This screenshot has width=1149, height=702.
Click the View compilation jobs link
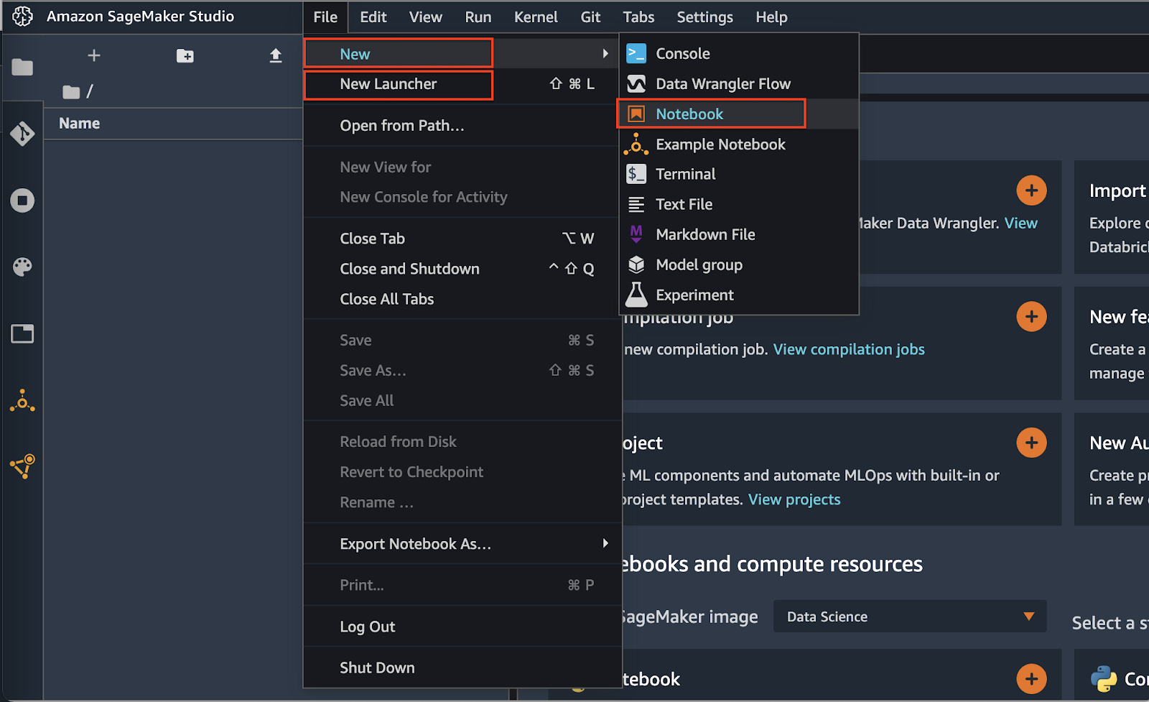coord(848,350)
